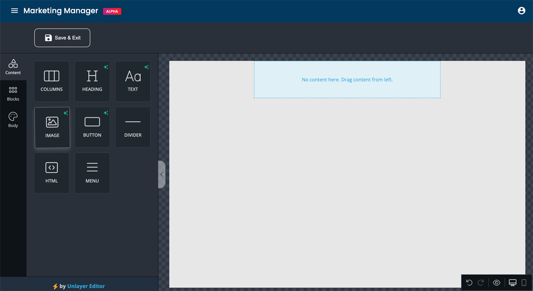This screenshot has height=291, width=533.
Task: Click the Save & Exit button
Action: tap(62, 38)
